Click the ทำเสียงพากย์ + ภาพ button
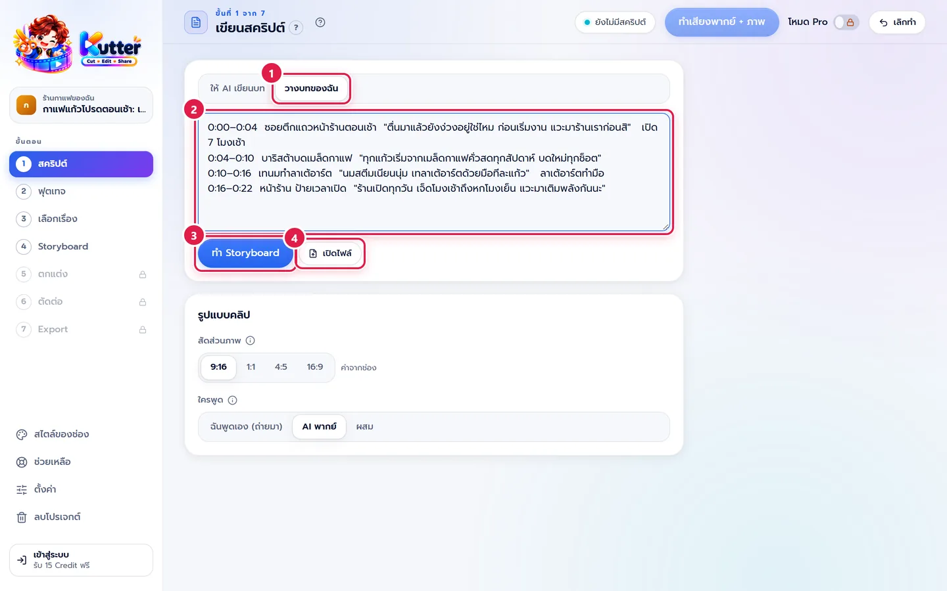Image resolution: width=947 pixels, height=591 pixels. click(x=721, y=22)
